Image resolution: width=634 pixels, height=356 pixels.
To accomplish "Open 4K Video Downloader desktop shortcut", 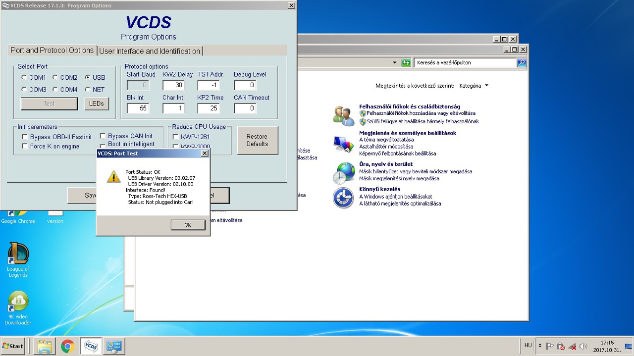I will (18, 308).
